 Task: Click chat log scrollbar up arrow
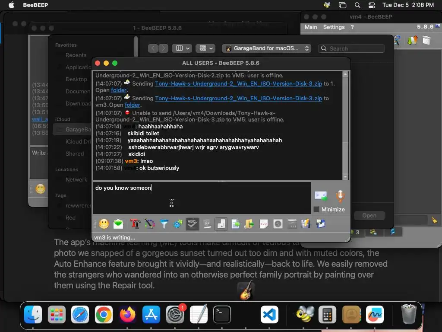345,74
